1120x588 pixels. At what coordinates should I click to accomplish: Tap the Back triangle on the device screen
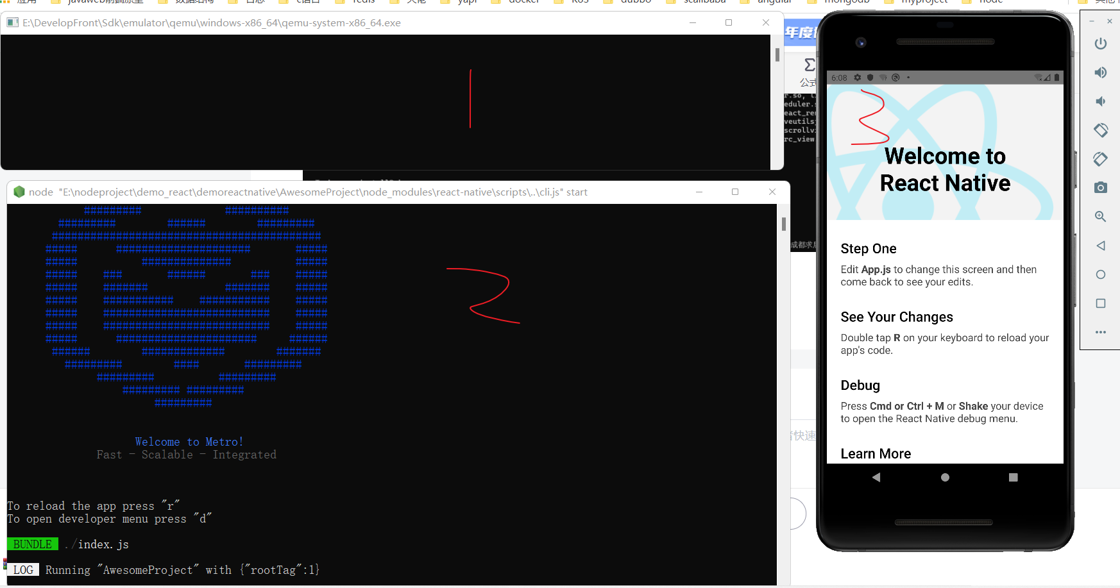tap(876, 477)
